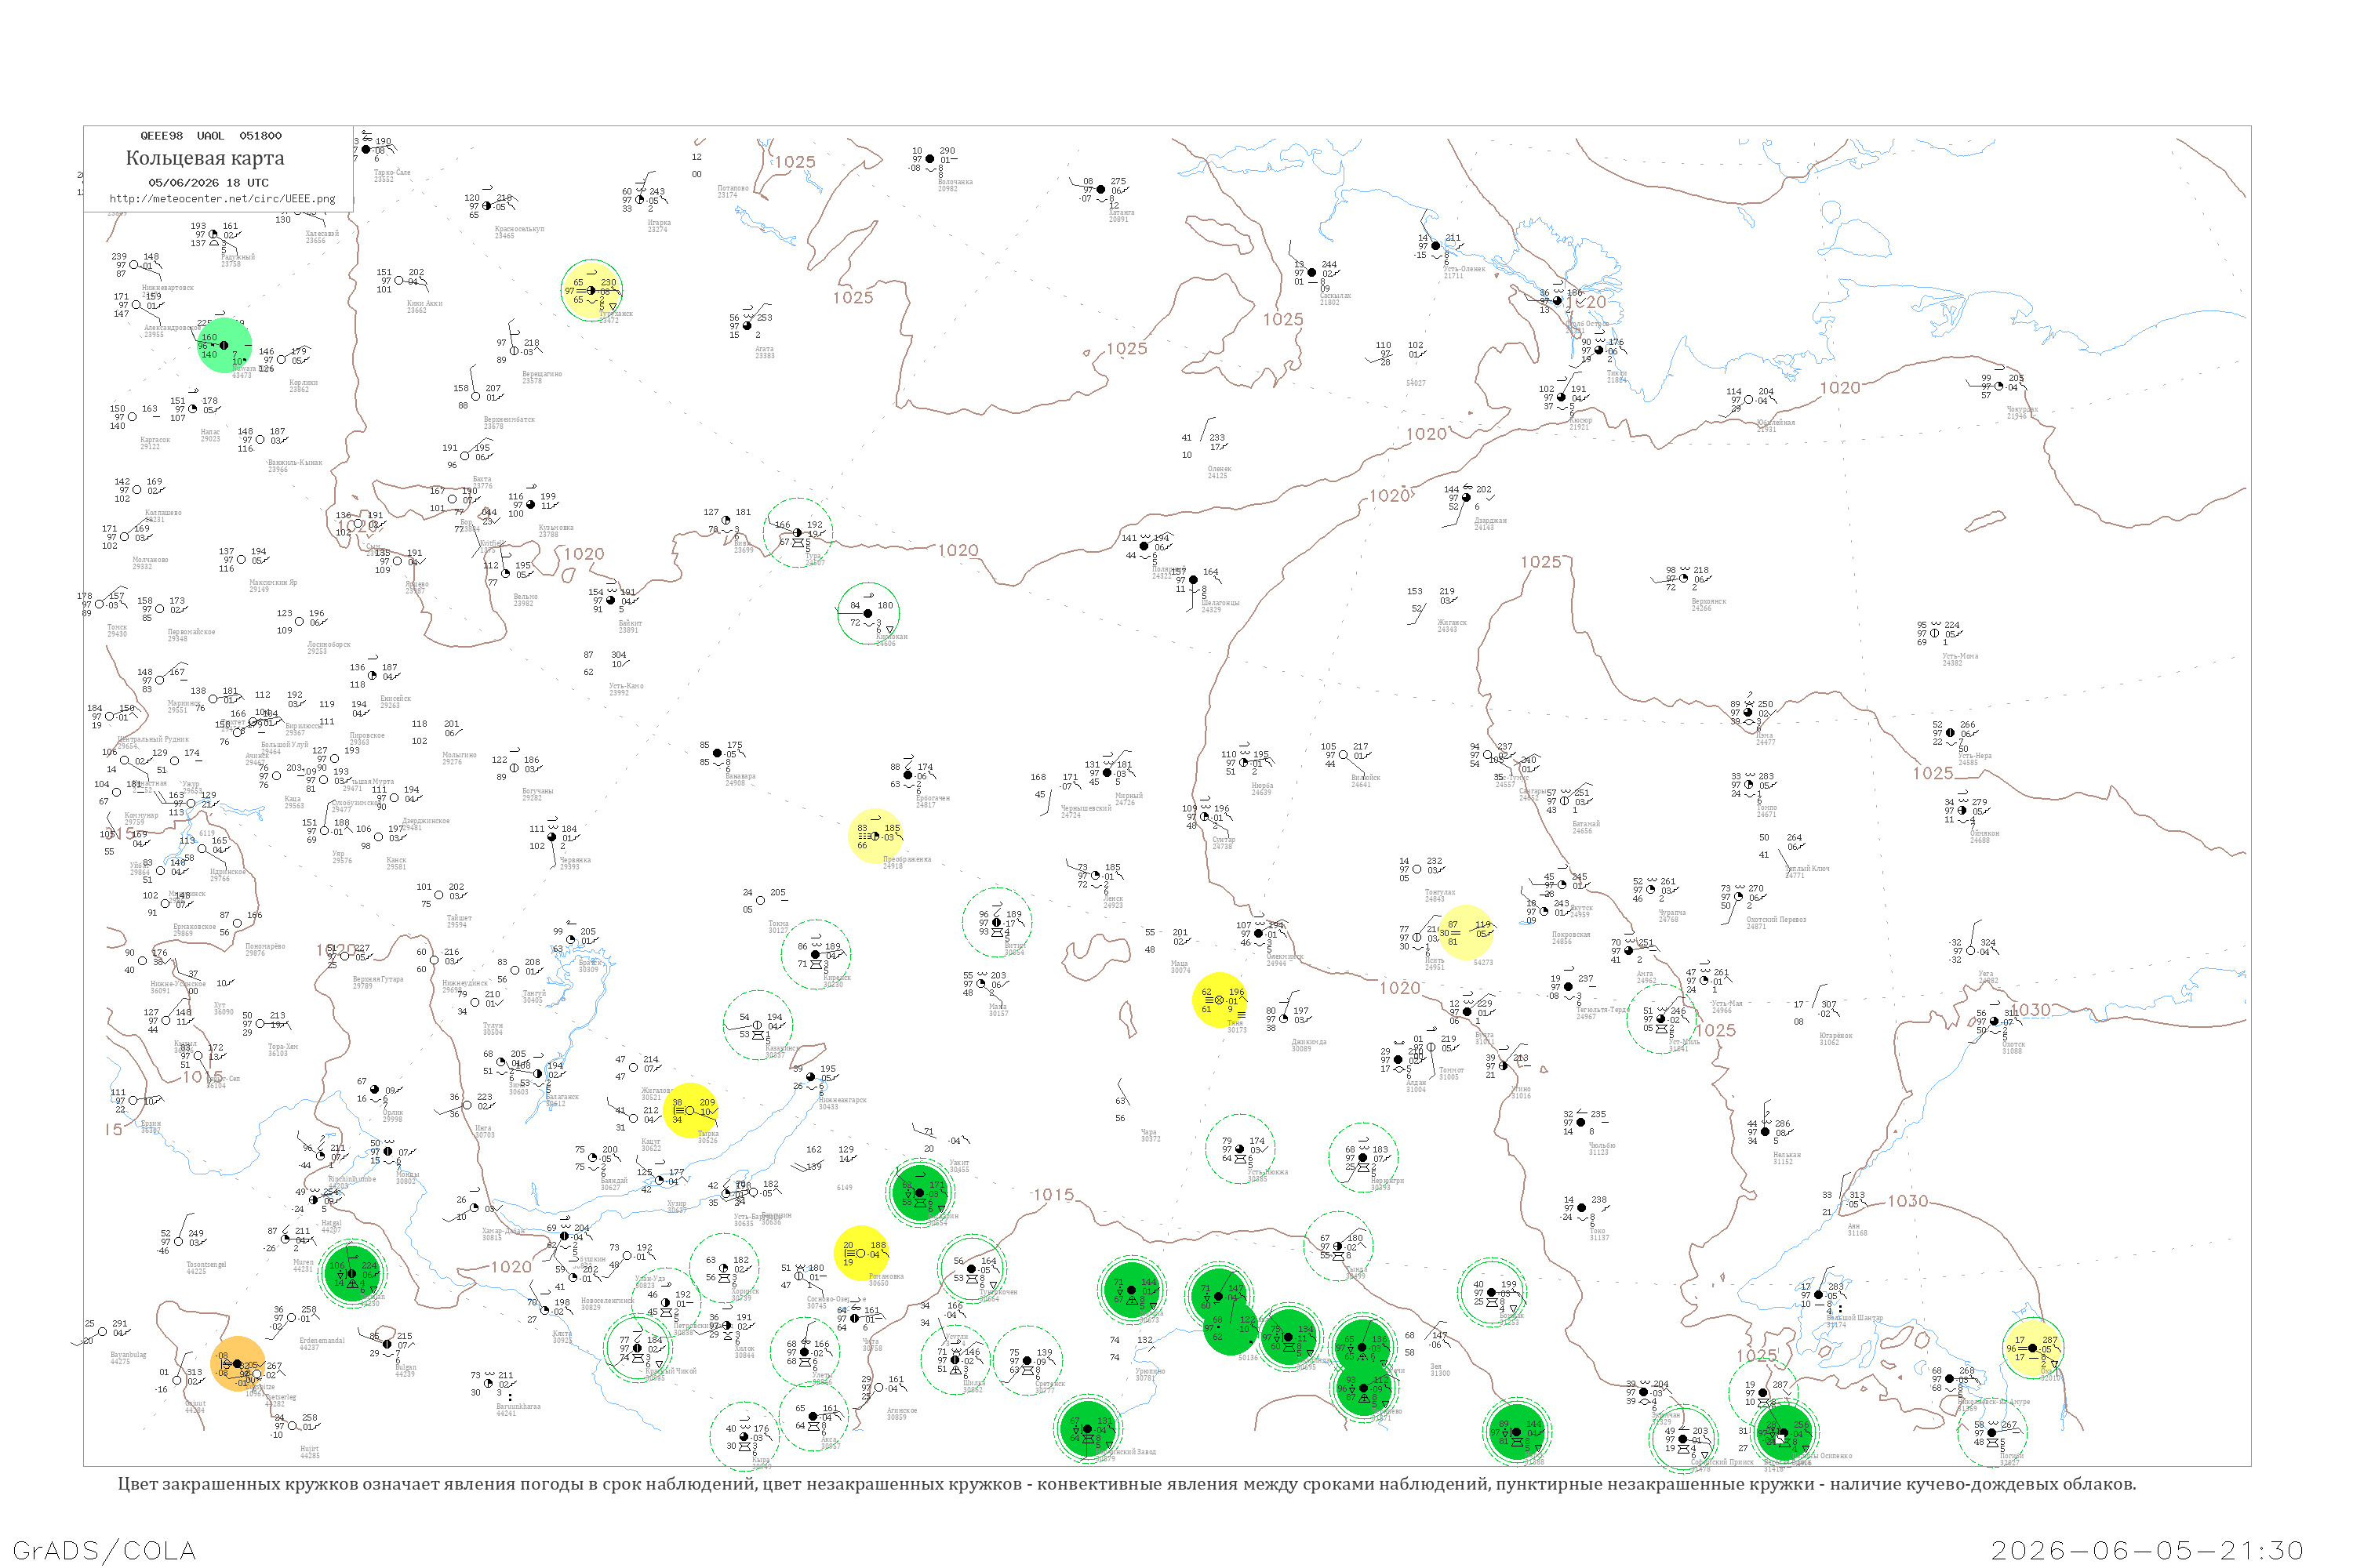The height and width of the screenshot is (1568, 2353).
Task: Select the dashed green circle at Витим
Action: 998,922
